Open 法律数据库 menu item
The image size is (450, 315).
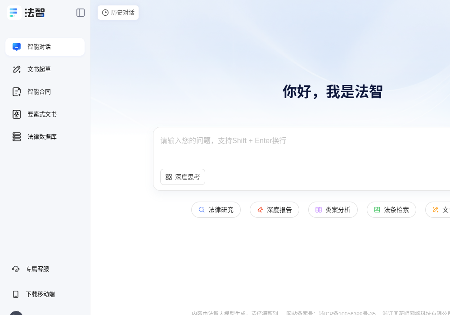(x=45, y=136)
